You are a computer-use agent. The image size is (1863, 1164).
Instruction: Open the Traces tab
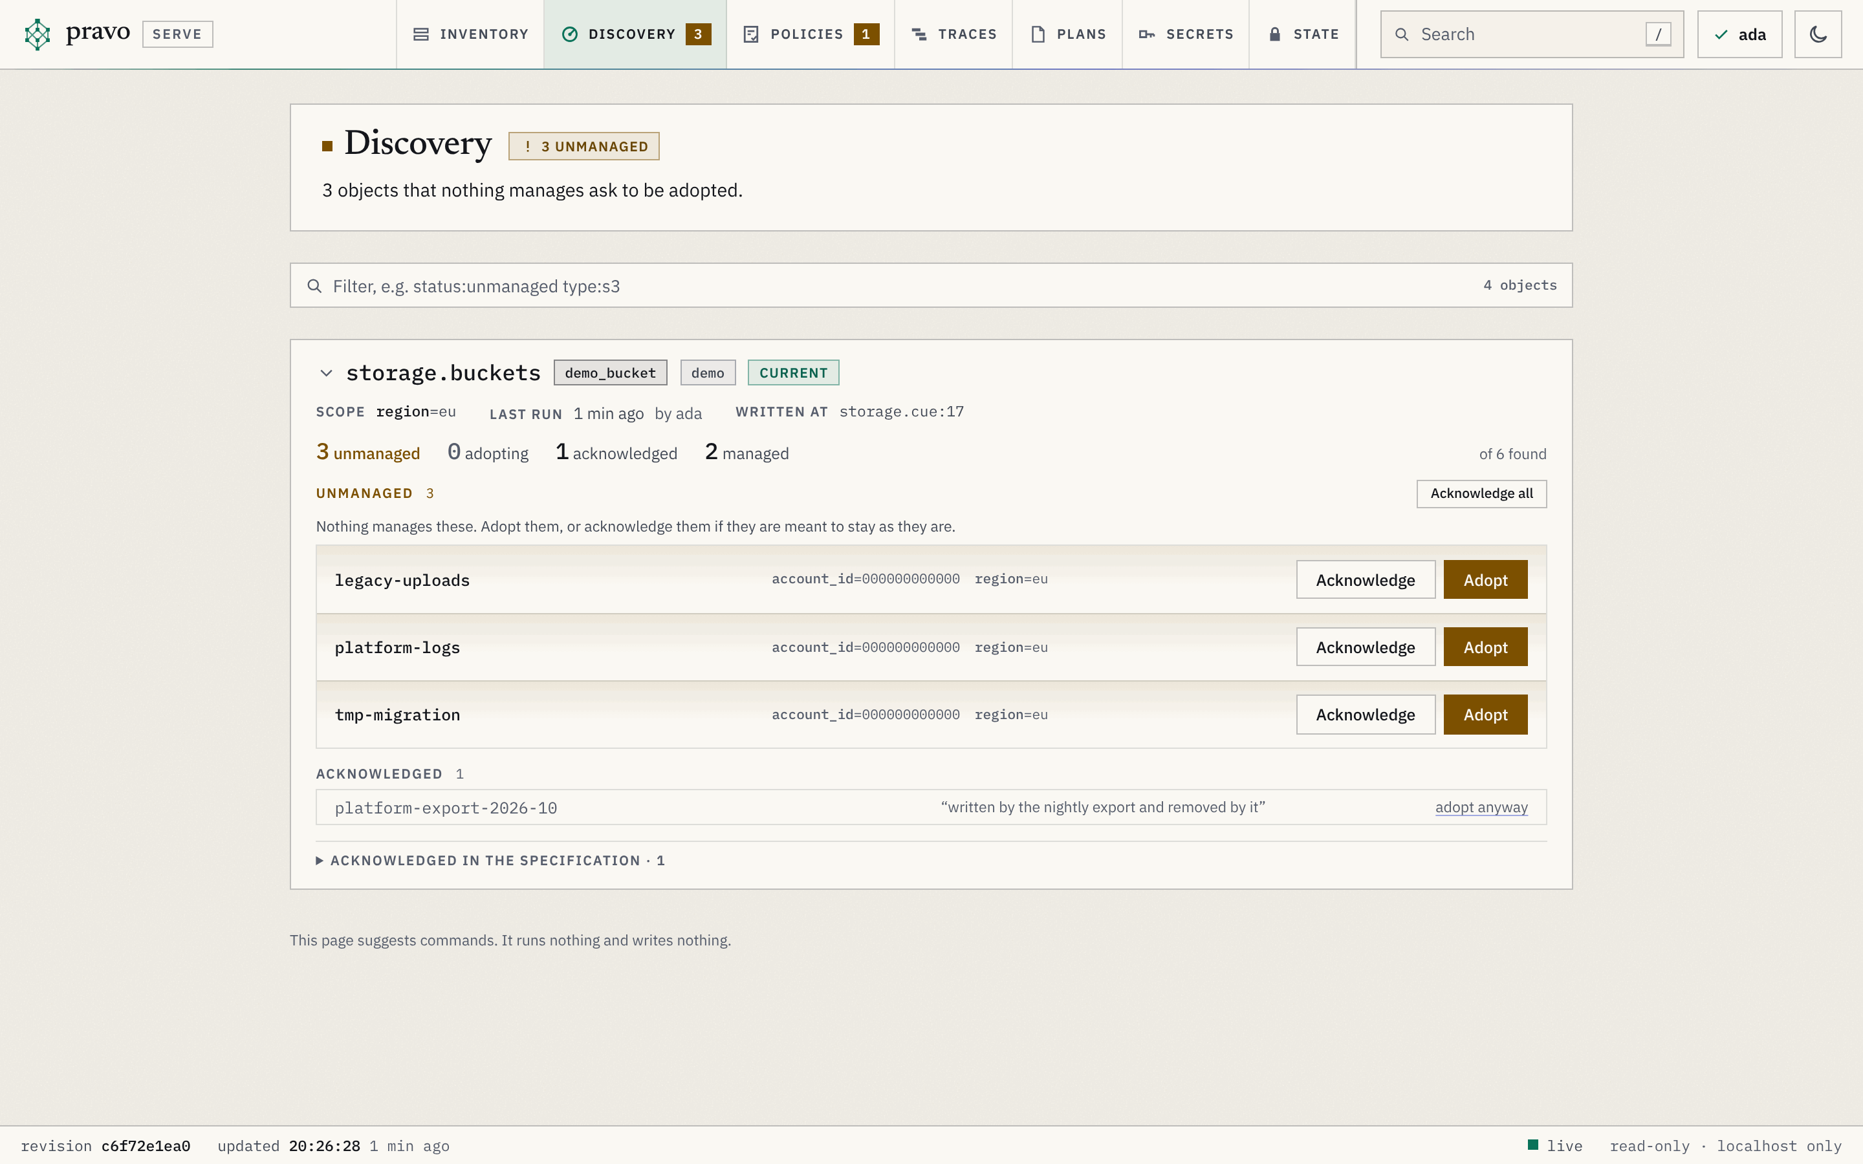tap(954, 34)
